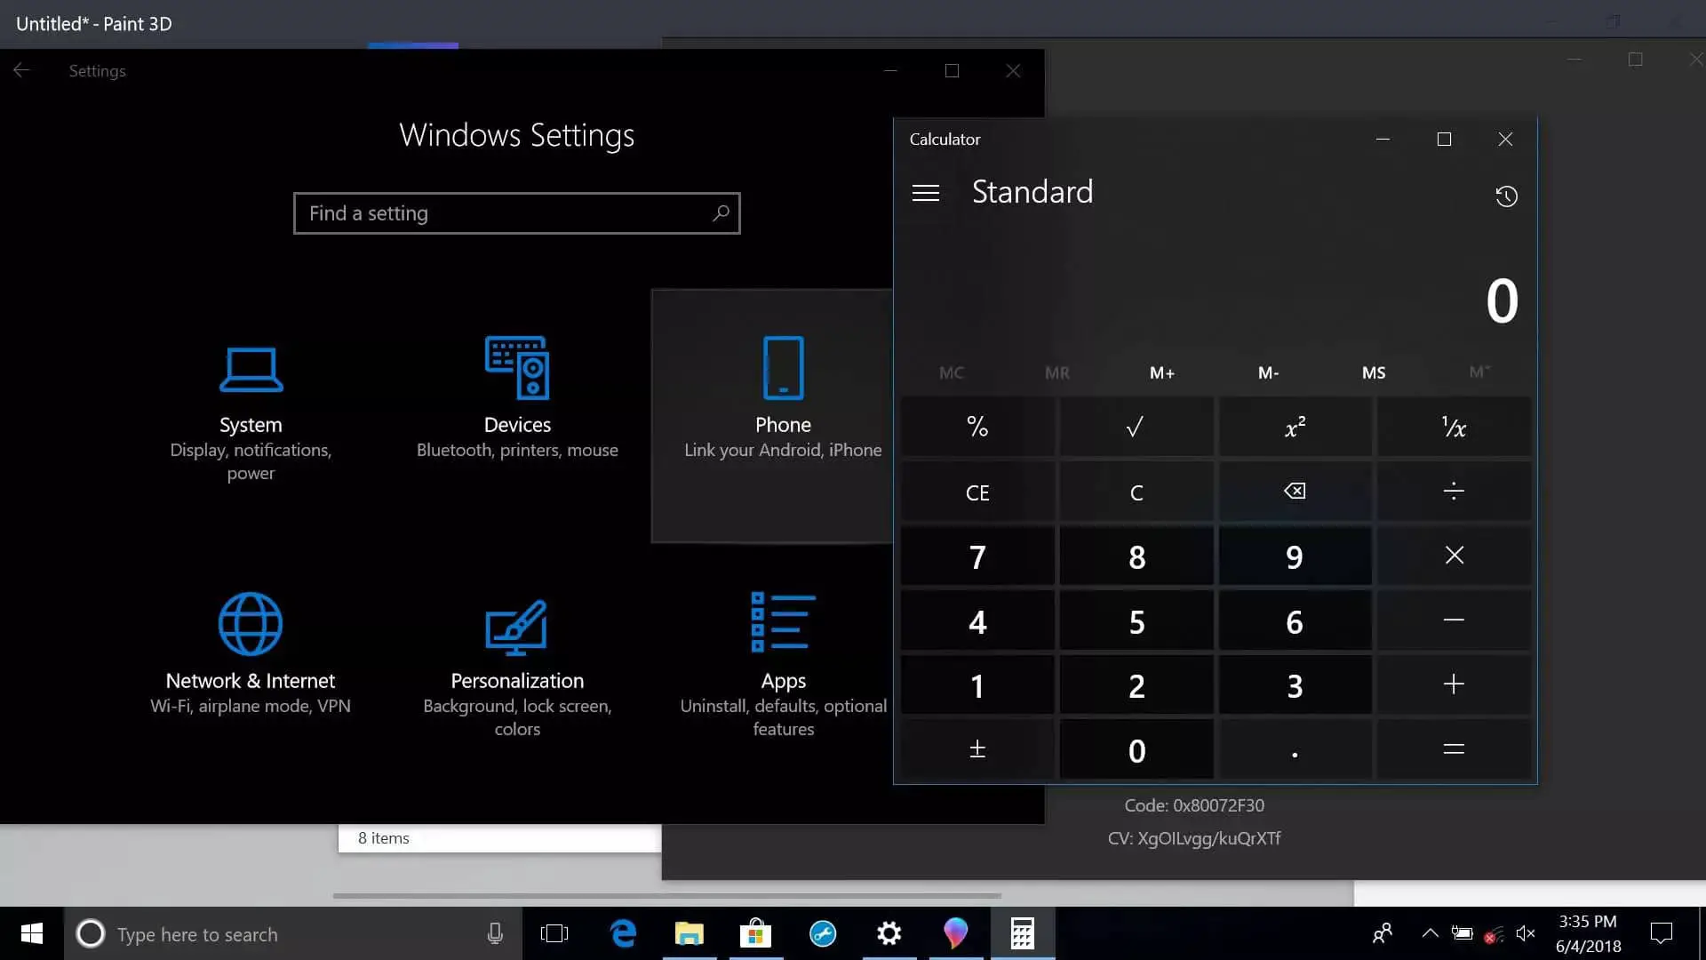Click the Type here to search box

pos(293,933)
